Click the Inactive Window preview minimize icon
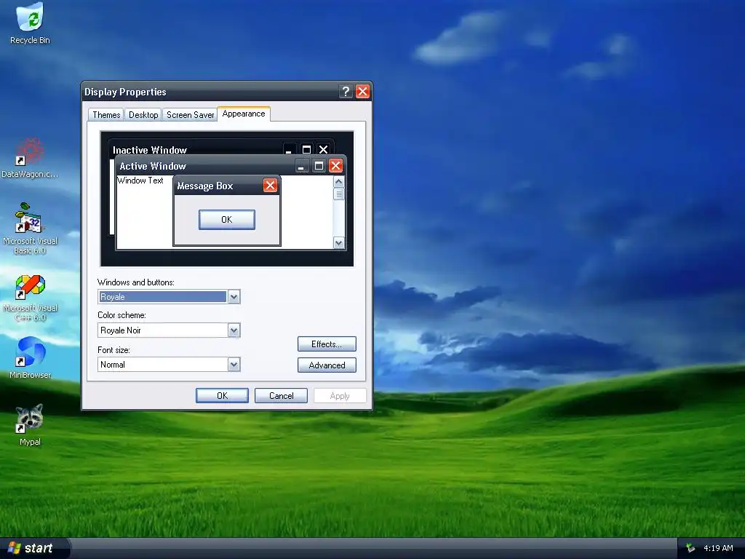This screenshot has height=559, width=745. [x=290, y=149]
